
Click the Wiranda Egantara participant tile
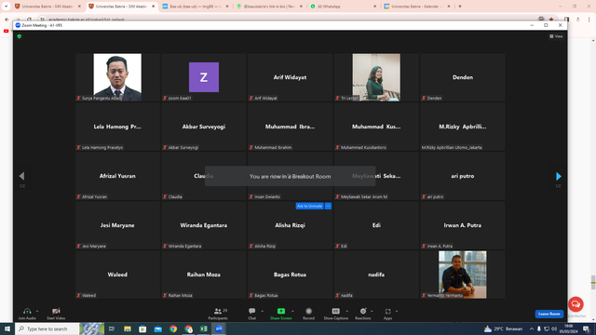[x=204, y=225]
